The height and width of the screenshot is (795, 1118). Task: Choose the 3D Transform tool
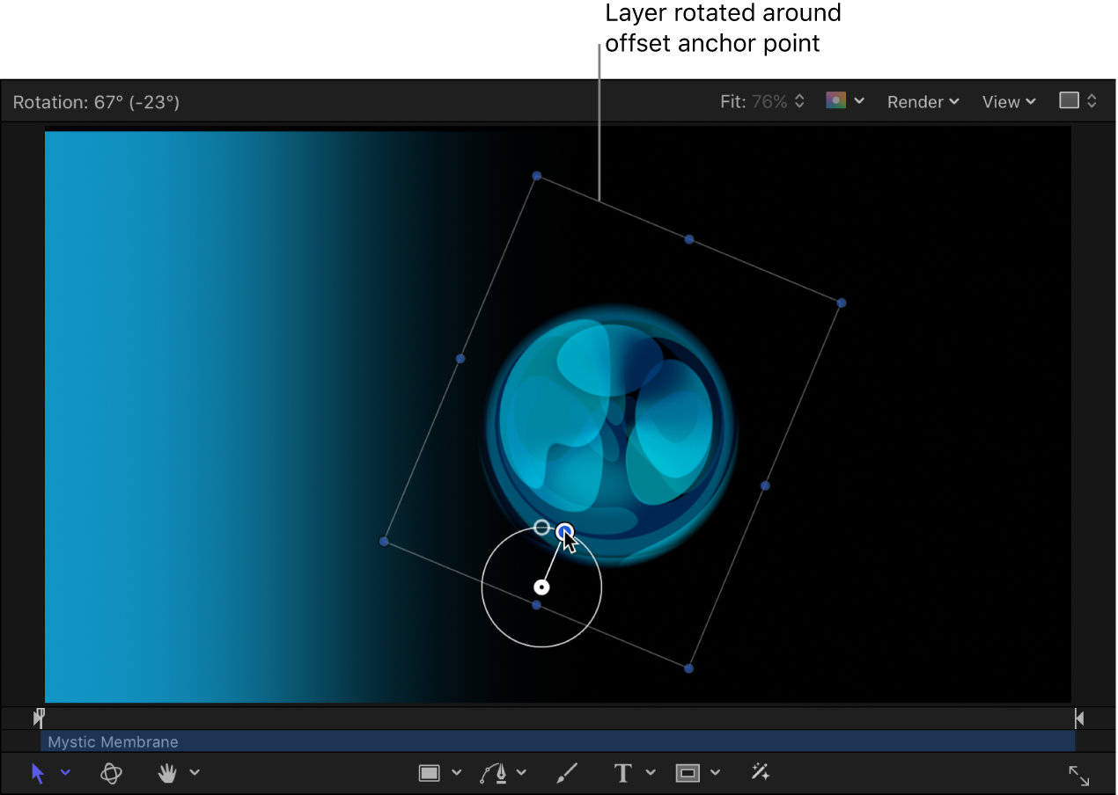(112, 773)
